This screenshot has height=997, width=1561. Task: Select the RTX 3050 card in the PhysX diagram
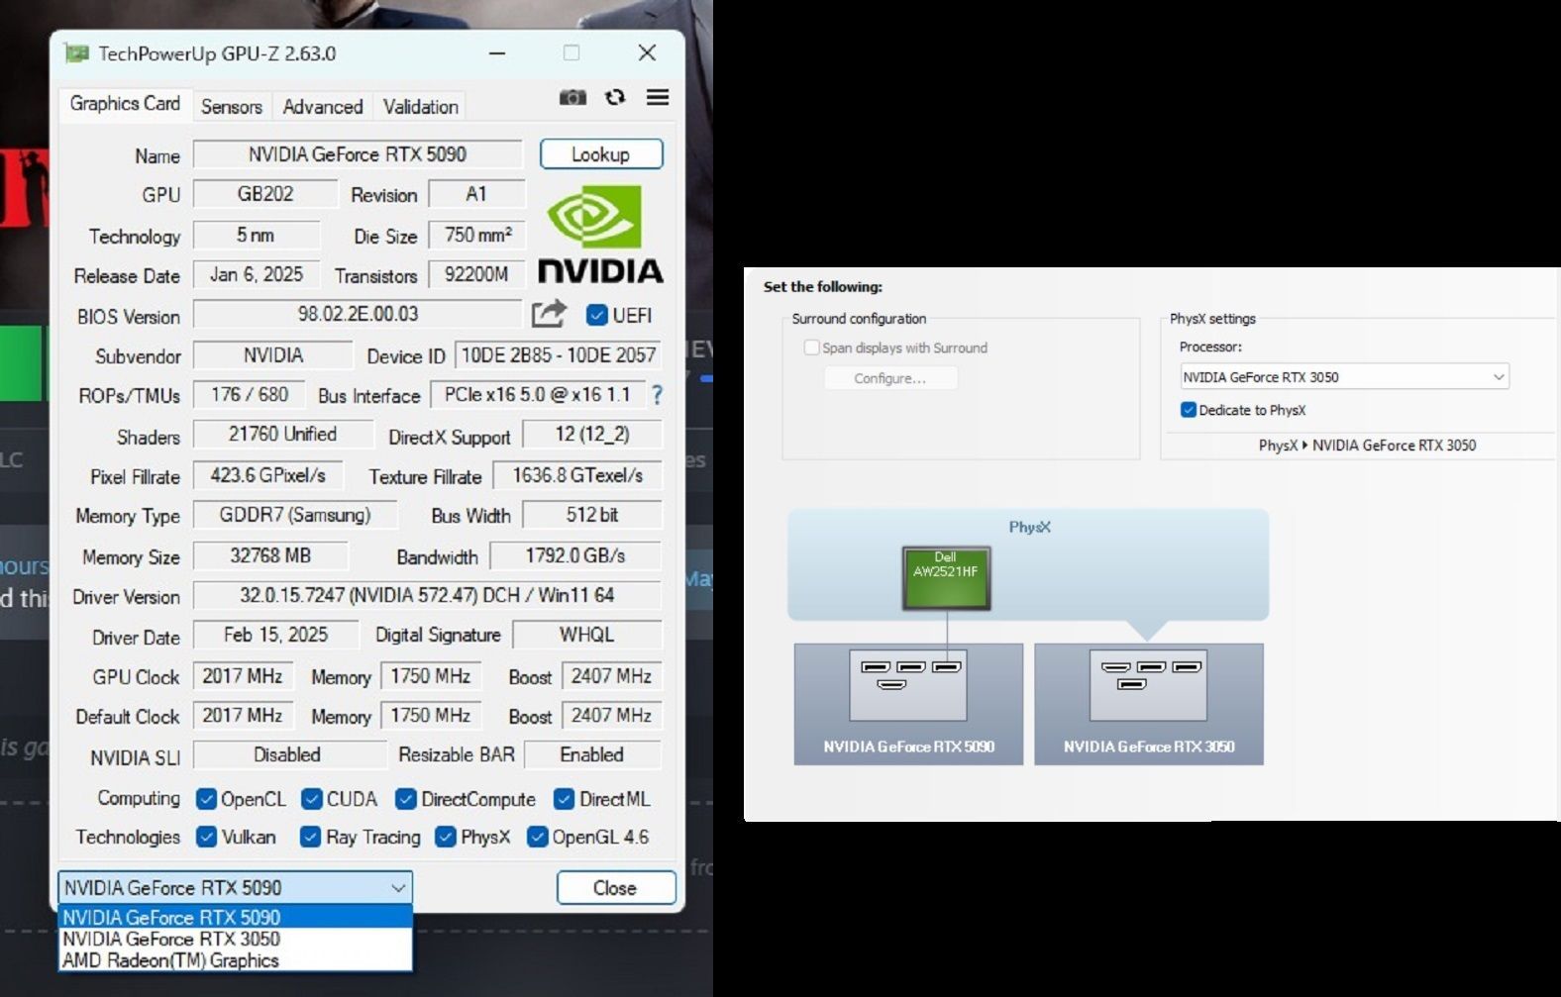click(x=1149, y=704)
